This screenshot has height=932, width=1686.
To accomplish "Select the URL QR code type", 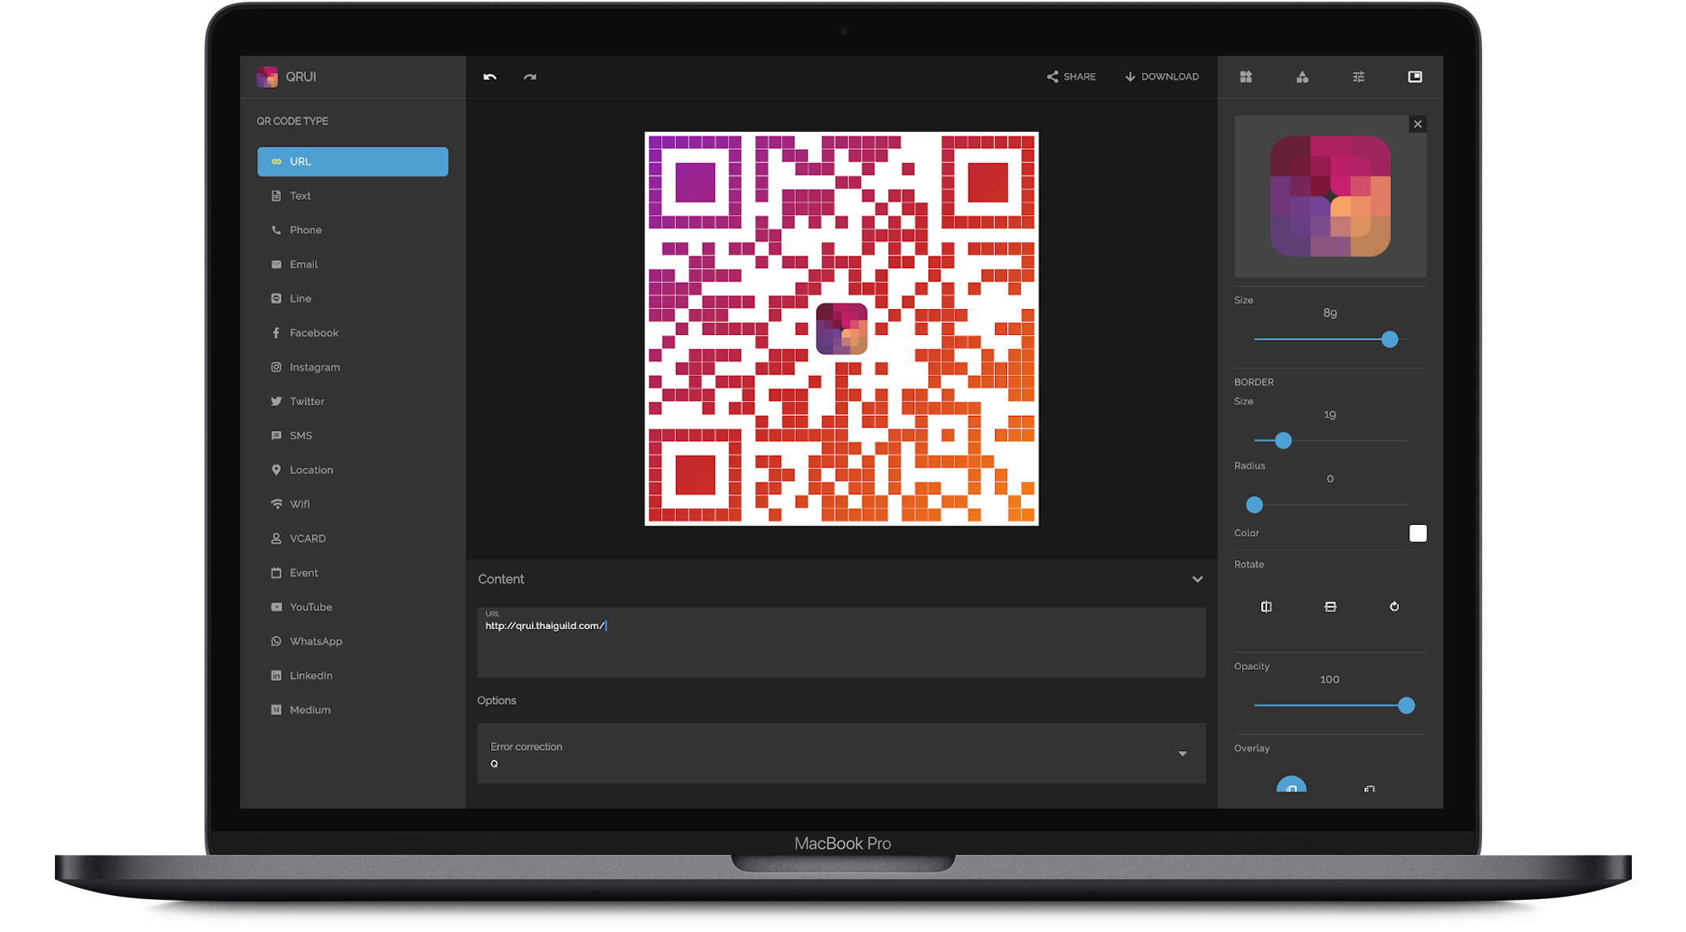I will 352,162.
